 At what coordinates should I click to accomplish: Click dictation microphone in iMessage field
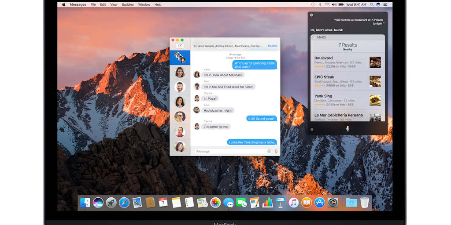(276, 151)
